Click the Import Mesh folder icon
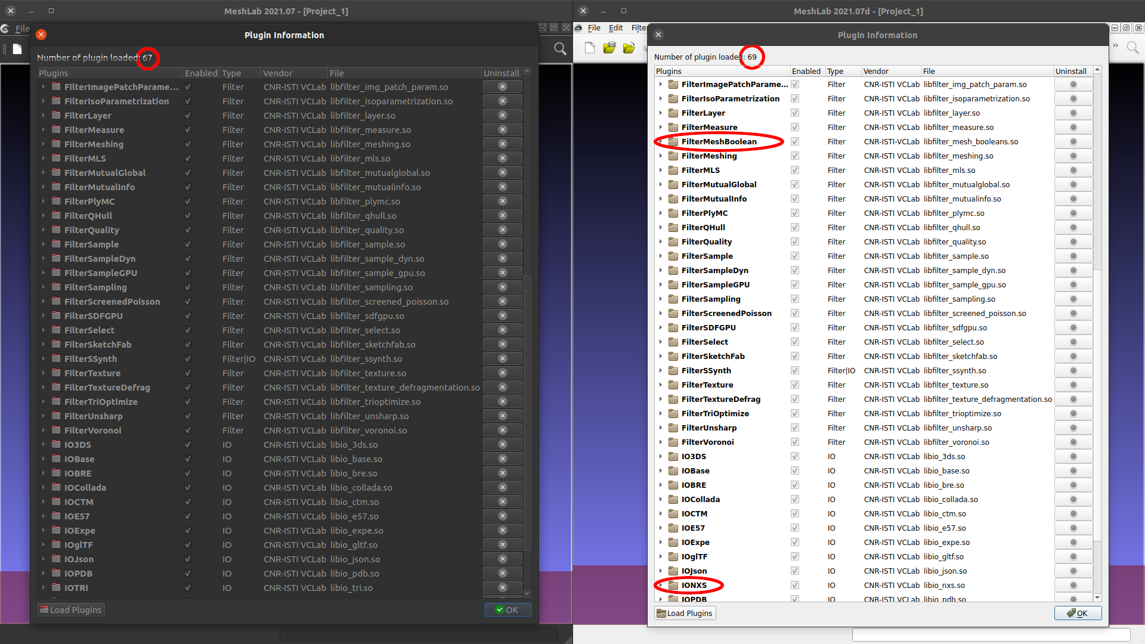The image size is (1145, 644). [x=629, y=48]
